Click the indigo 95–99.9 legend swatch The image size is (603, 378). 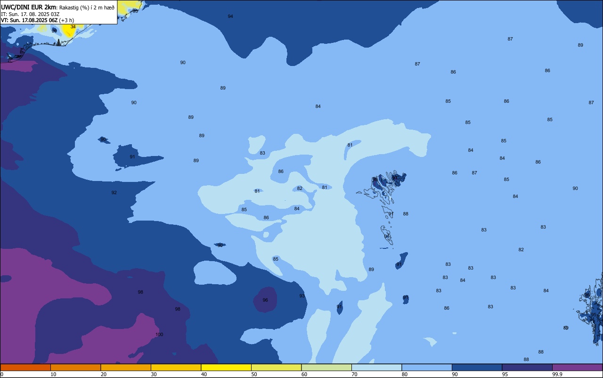(x=527, y=367)
